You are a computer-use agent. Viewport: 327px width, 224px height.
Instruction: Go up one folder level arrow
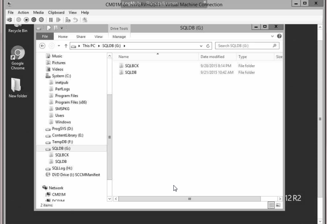[x=66, y=46]
